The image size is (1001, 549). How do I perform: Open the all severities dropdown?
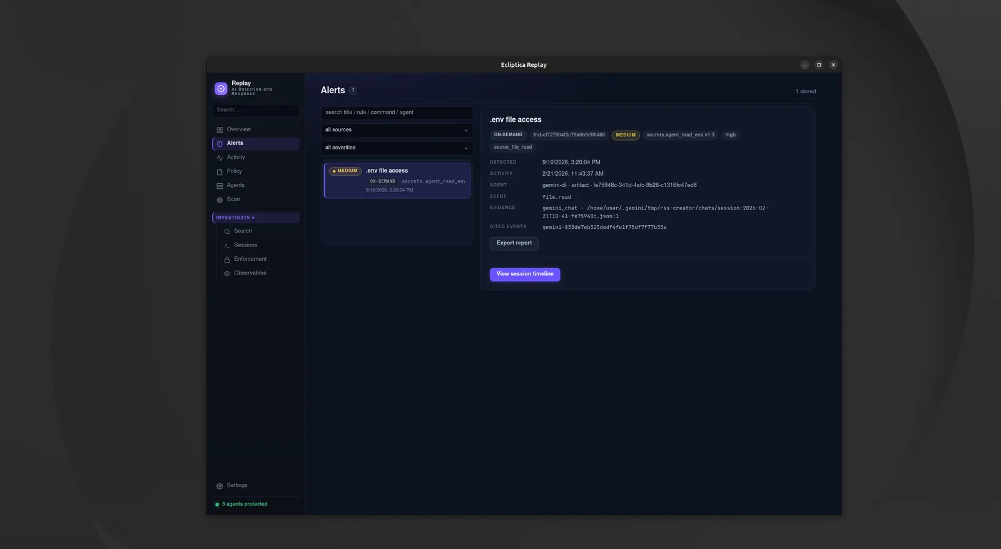pyautogui.click(x=397, y=148)
